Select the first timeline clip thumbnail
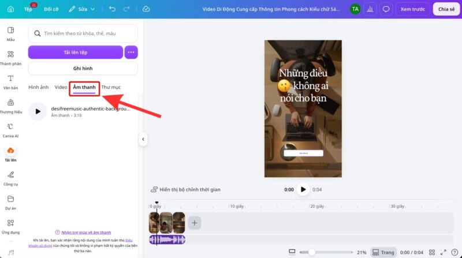The width and height of the screenshot is (462, 258). (154, 223)
